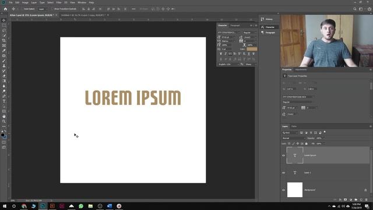Select the Pen tool
Screen dimensions: 373x210
pyautogui.click(x=4, y=96)
